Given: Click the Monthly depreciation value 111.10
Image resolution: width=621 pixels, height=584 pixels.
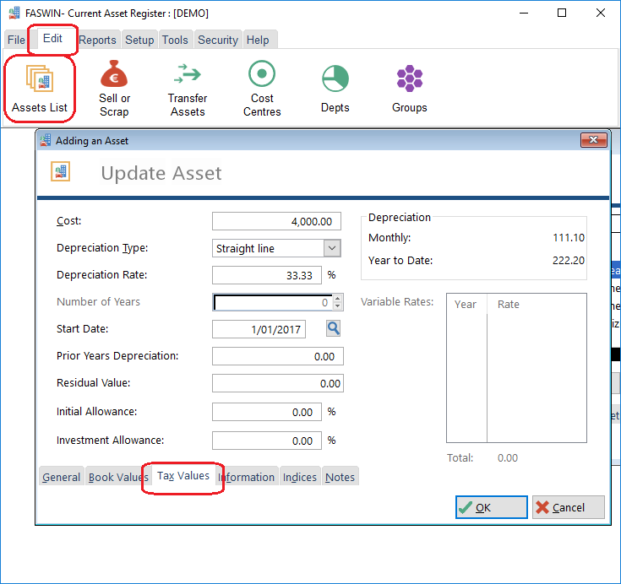Looking at the screenshot, I should pos(569,237).
